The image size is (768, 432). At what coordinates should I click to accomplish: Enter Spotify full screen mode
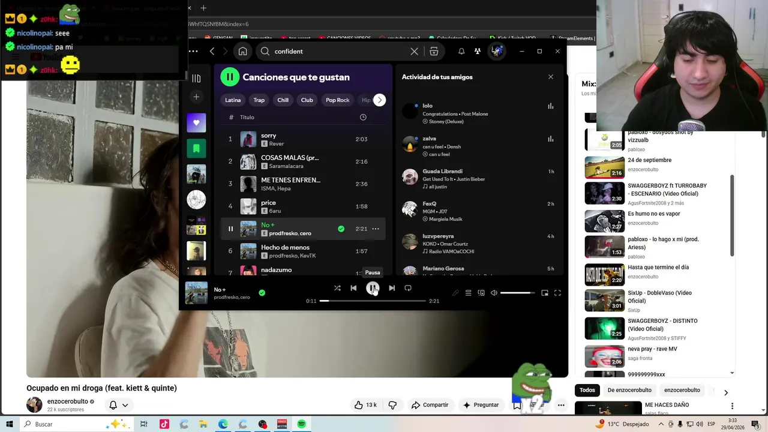point(557,293)
